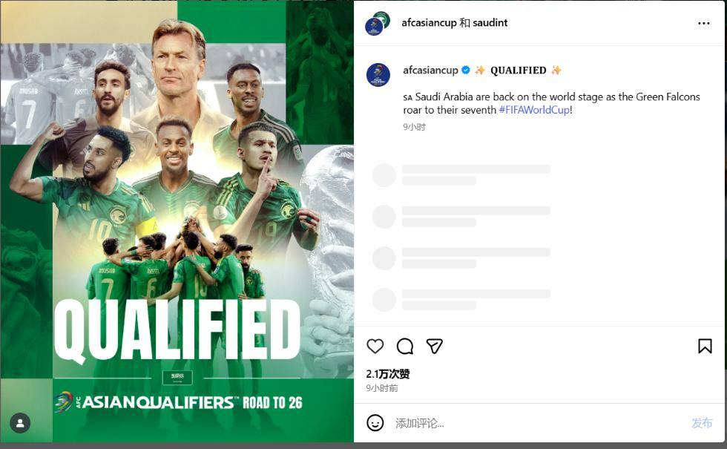View the 2.1万次赞 likes count
This screenshot has height=449, width=727.
pyautogui.click(x=388, y=374)
